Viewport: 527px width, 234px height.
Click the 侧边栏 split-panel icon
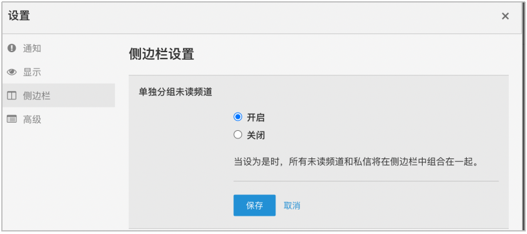pyautogui.click(x=12, y=96)
